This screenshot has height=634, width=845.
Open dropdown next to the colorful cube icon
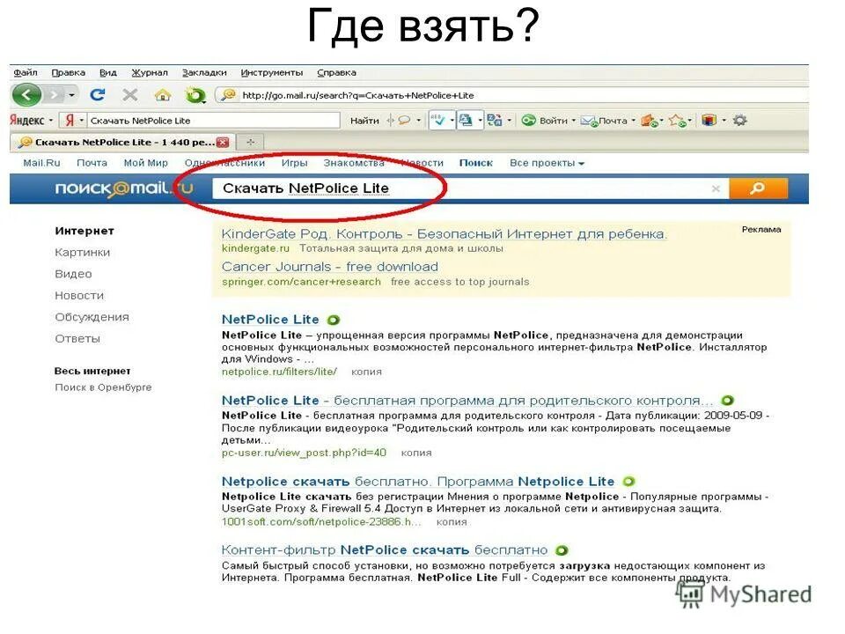(x=724, y=121)
